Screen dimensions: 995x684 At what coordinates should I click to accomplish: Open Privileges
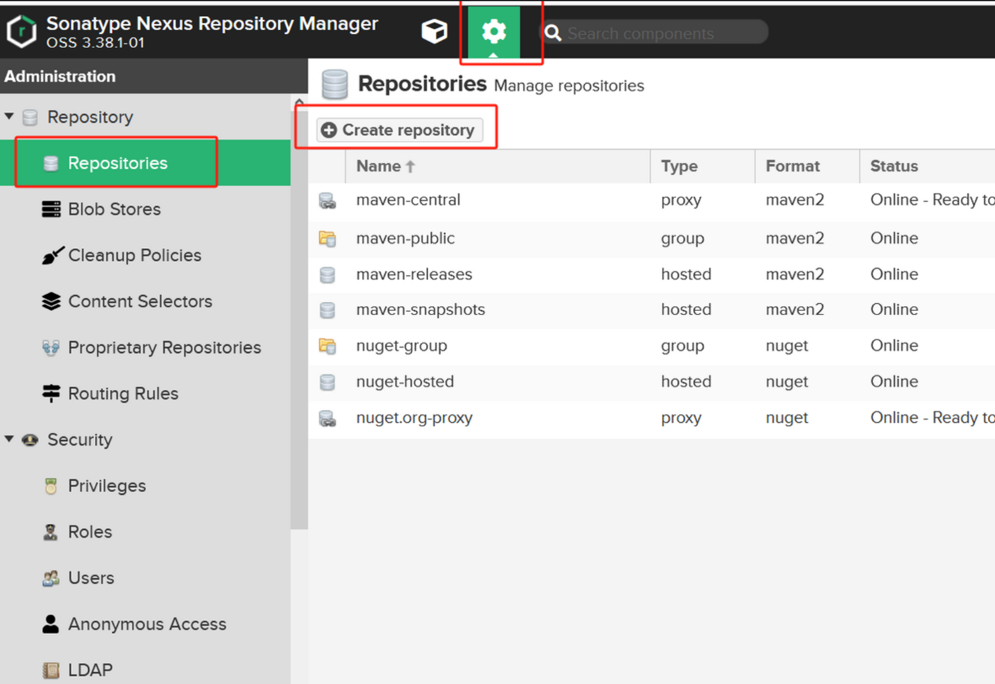click(x=107, y=486)
